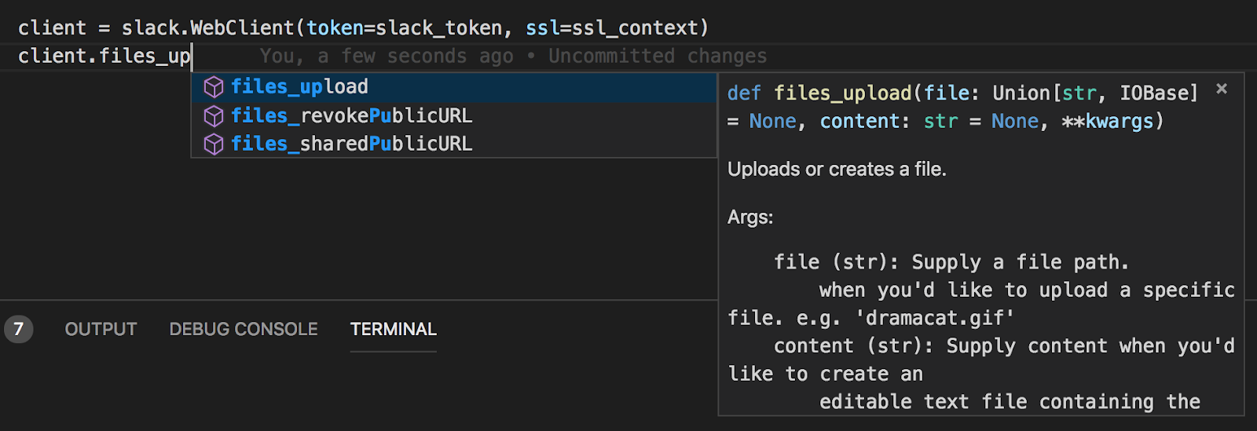Image resolution: width=1257 pixels, height=431 pixels.
Task: Click slack_token argument in code
Action: pyautogui.click(x=438, y=28)
